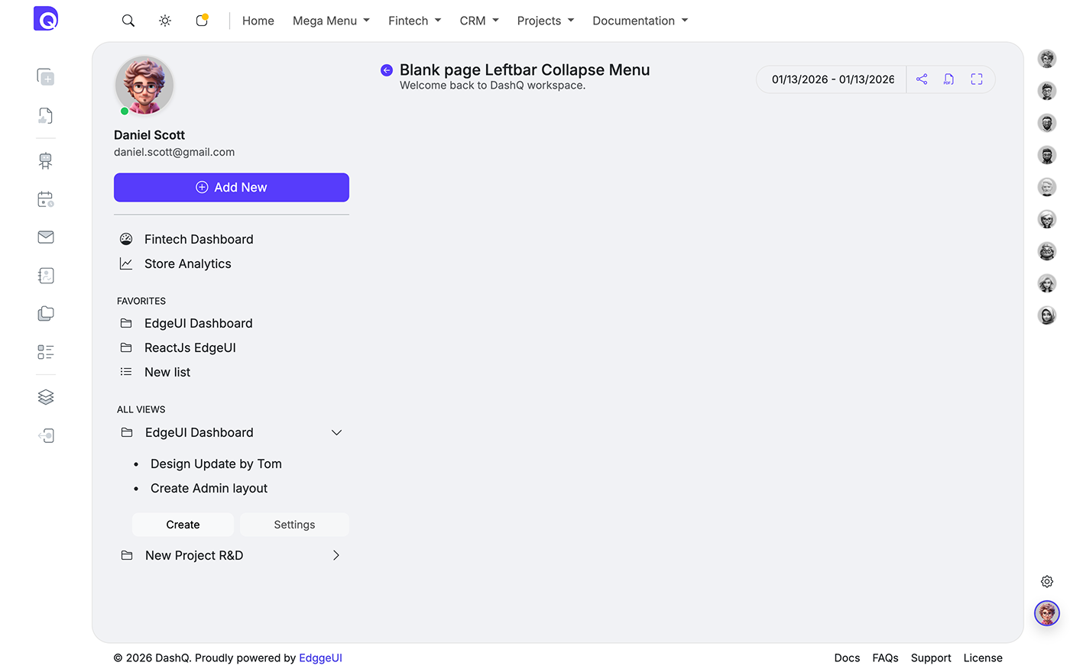
Task: Click the search magnifier icon
Action: pos(128,21)
